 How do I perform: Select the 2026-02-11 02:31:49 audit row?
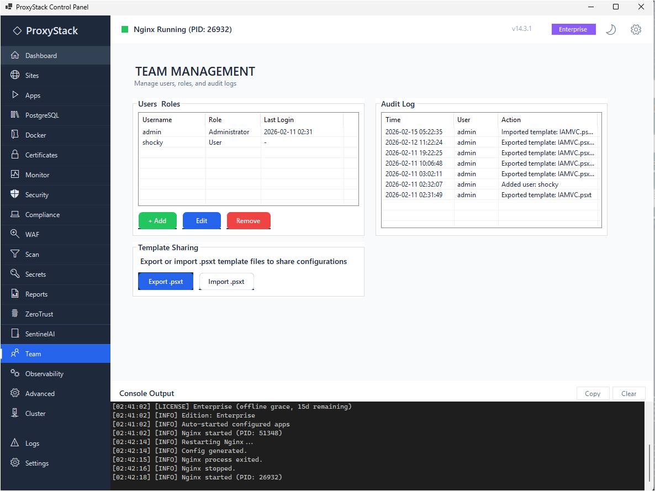click(492, 195)
